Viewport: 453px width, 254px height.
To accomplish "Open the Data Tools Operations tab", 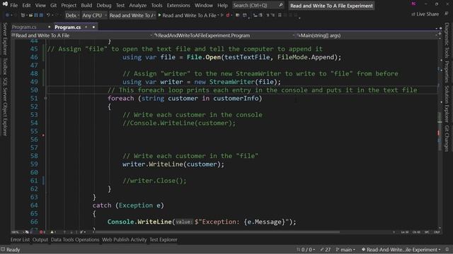I will (x=75, y=240).
